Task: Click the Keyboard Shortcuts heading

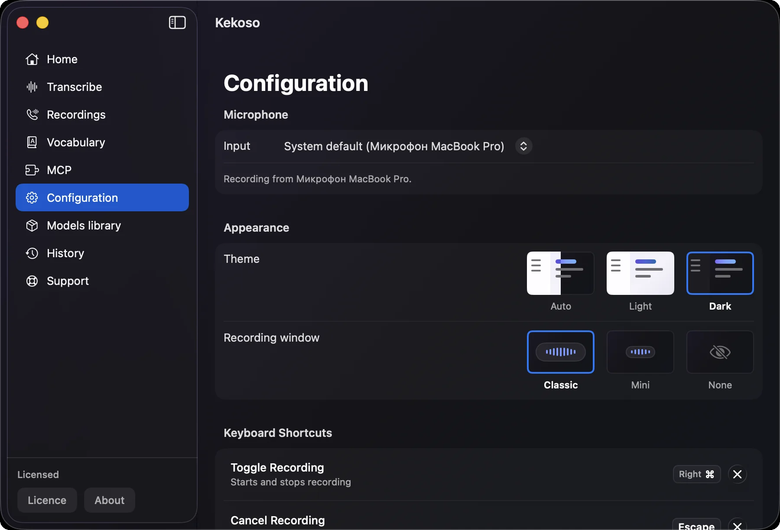Action: point(278,433)
